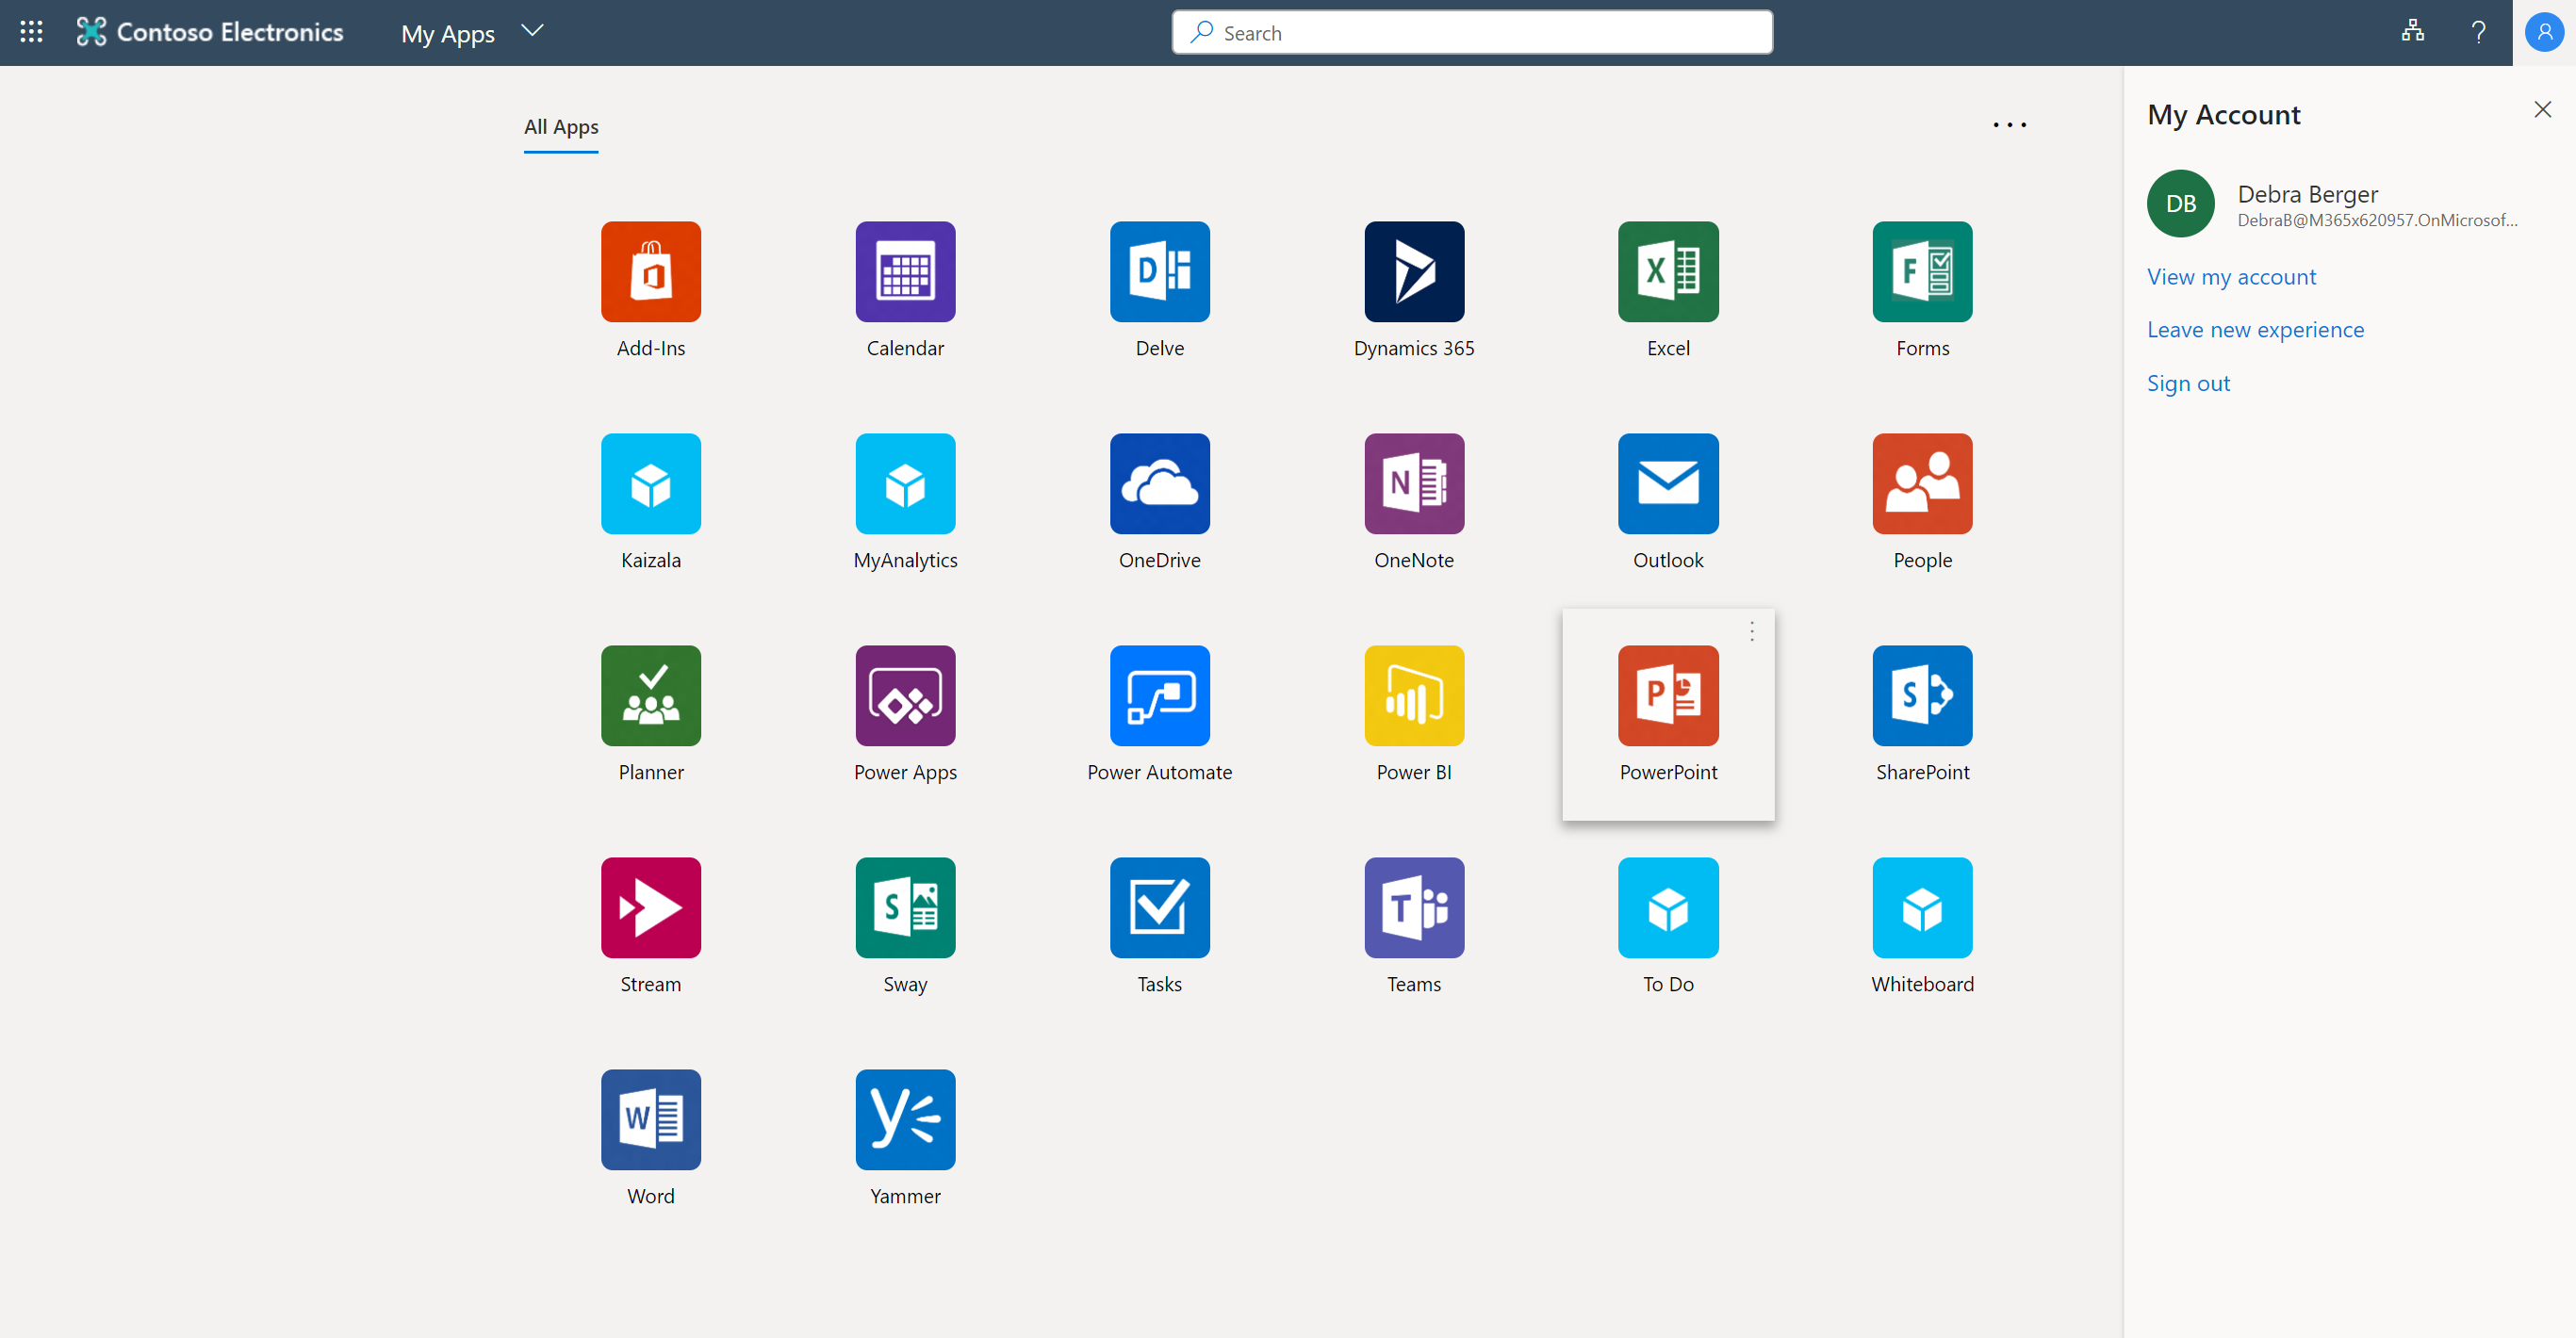
Task: Open the Yammer app
Action: click(x=905, y=1119)
